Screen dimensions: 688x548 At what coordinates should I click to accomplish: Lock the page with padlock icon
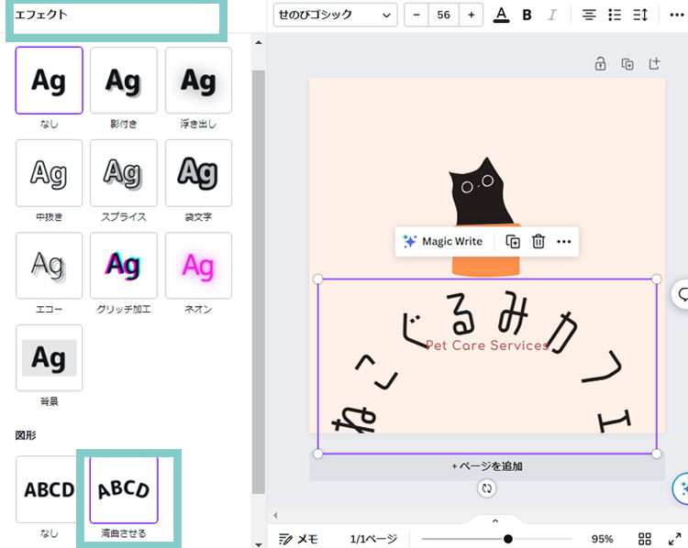click(x=600, y=64)
